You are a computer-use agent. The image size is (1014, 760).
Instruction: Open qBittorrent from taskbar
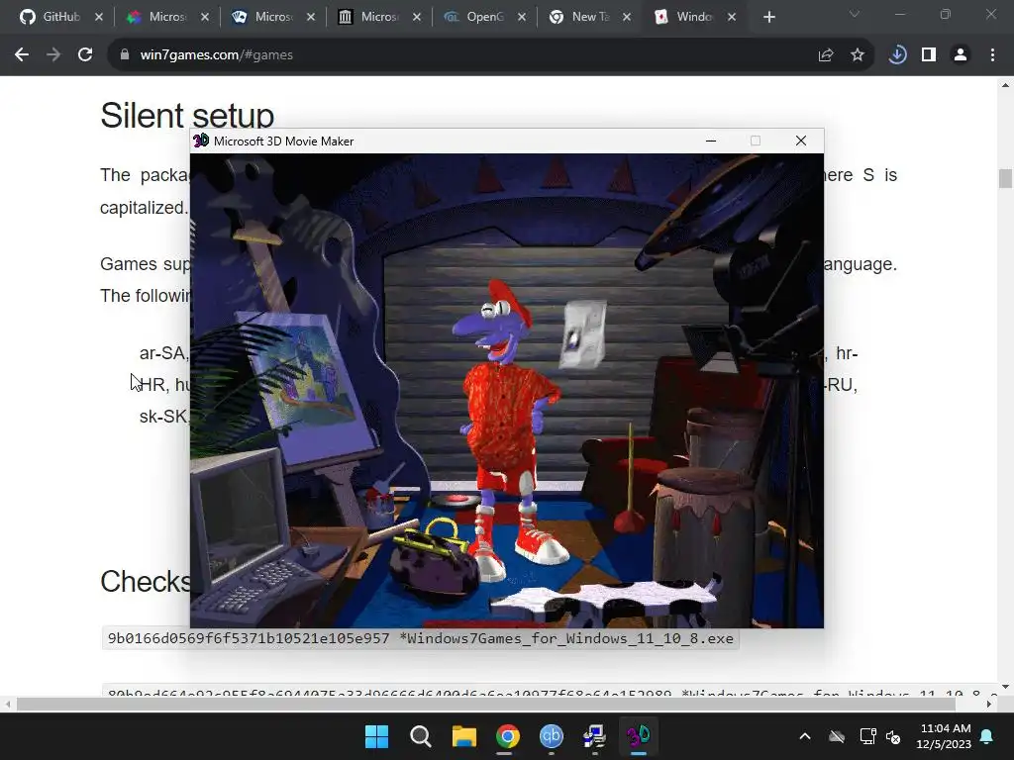tap(551, 736)
